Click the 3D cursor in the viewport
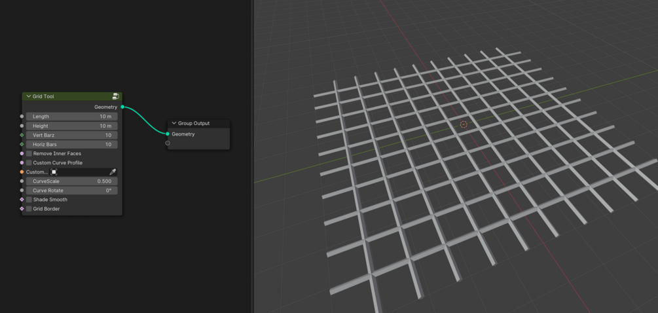This screenshot has width=658, height=313. [x=464, y=124]
